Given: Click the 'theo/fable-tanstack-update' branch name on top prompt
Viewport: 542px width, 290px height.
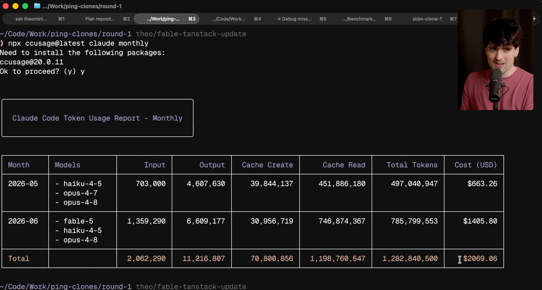Looking at the screenshot, I should point(191,34).
